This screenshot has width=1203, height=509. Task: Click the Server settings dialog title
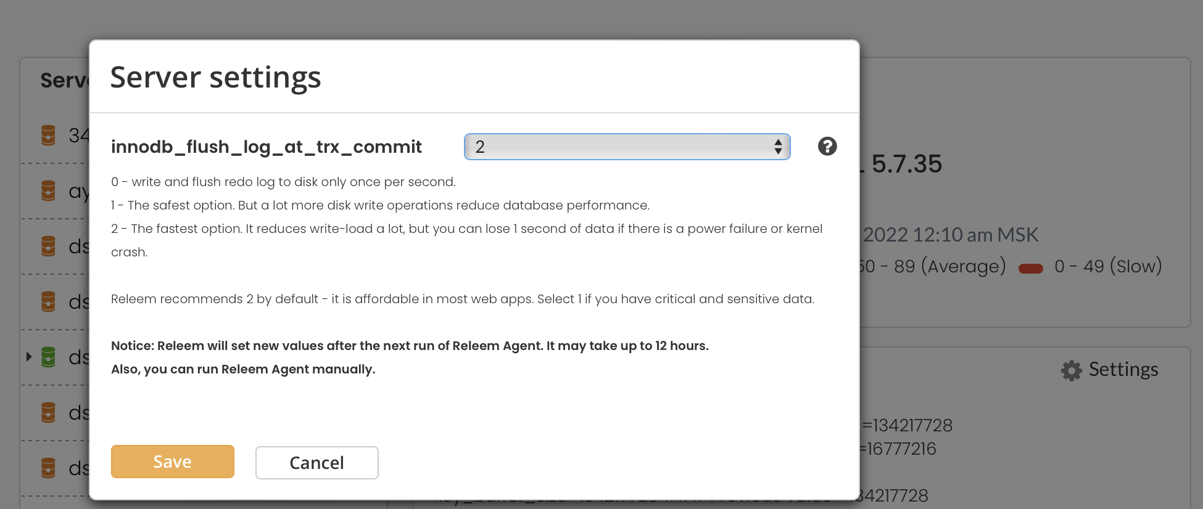pyautogui.click(x=215, y=78)
